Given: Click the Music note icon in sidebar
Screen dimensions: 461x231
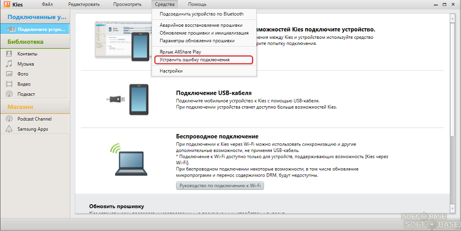Looking at the screenshot, I should point(9,64).
